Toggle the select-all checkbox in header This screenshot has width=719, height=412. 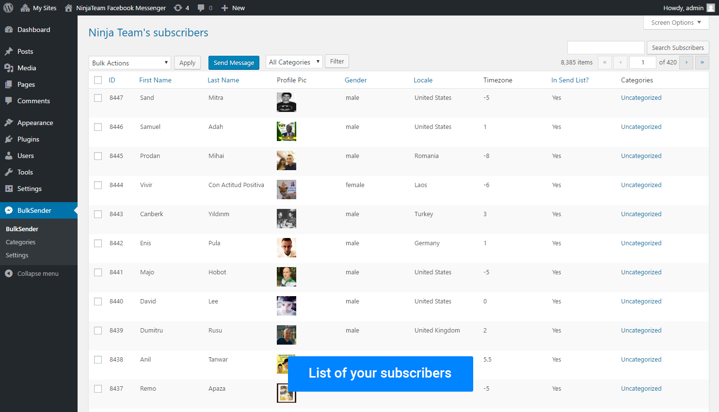[98, 80]
